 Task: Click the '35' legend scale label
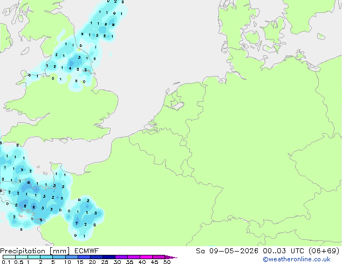[129, 262]
